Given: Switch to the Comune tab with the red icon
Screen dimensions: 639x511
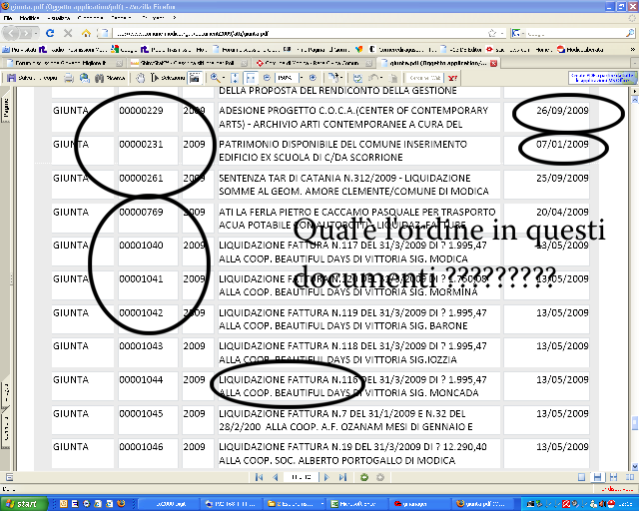Looking at the screenshot, I should click(314, 63).
